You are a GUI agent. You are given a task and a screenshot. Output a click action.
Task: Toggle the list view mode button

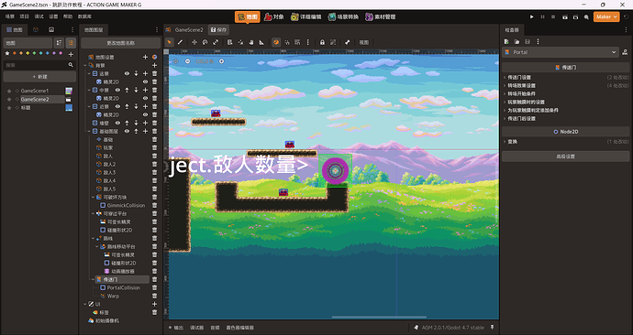point(71,43)
